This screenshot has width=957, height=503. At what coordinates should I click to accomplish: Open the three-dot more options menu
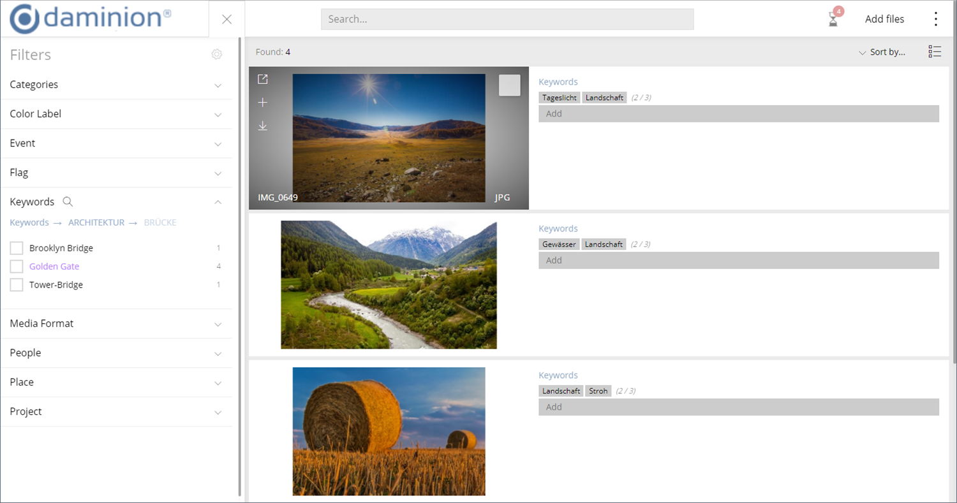935,19
